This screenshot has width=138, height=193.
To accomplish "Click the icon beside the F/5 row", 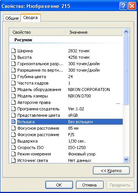I will pos(14,135).
